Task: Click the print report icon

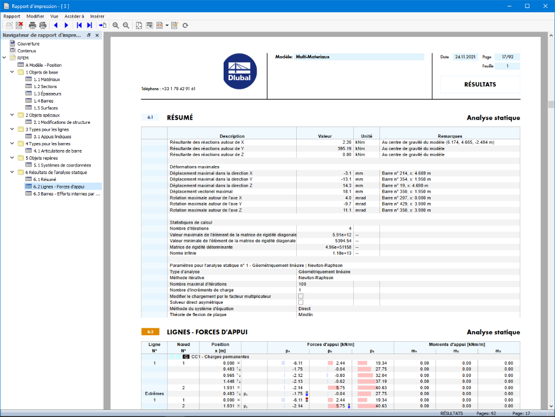Action: (x=32, y=25)
